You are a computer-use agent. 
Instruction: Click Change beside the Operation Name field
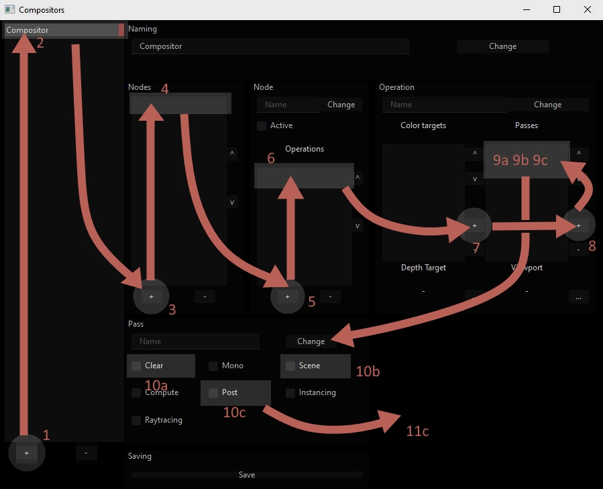pos(547,105)
